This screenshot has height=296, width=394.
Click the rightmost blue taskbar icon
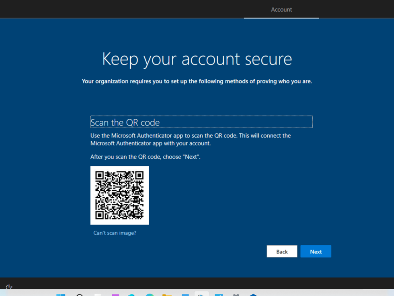[x=254, y=294]
